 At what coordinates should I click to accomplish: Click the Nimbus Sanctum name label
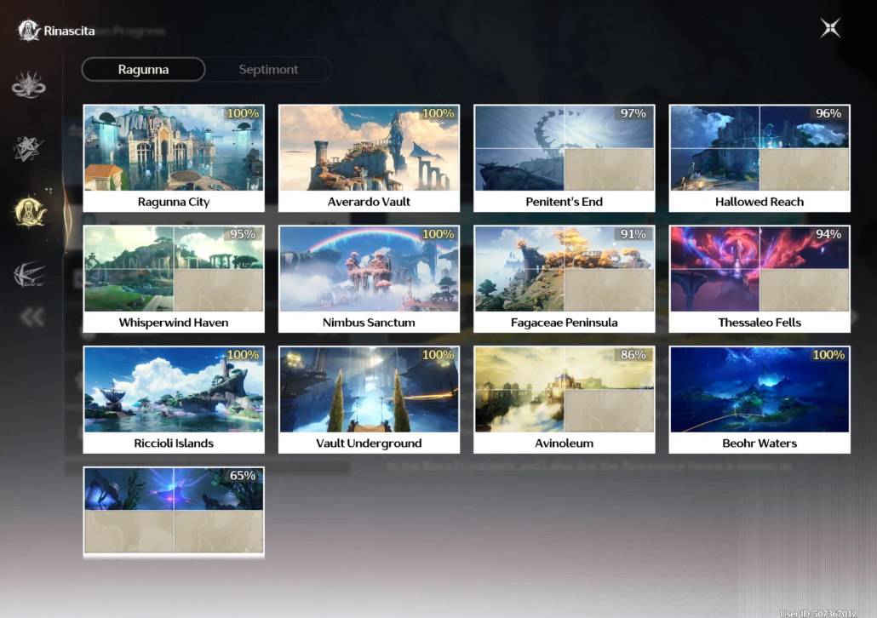370,323
